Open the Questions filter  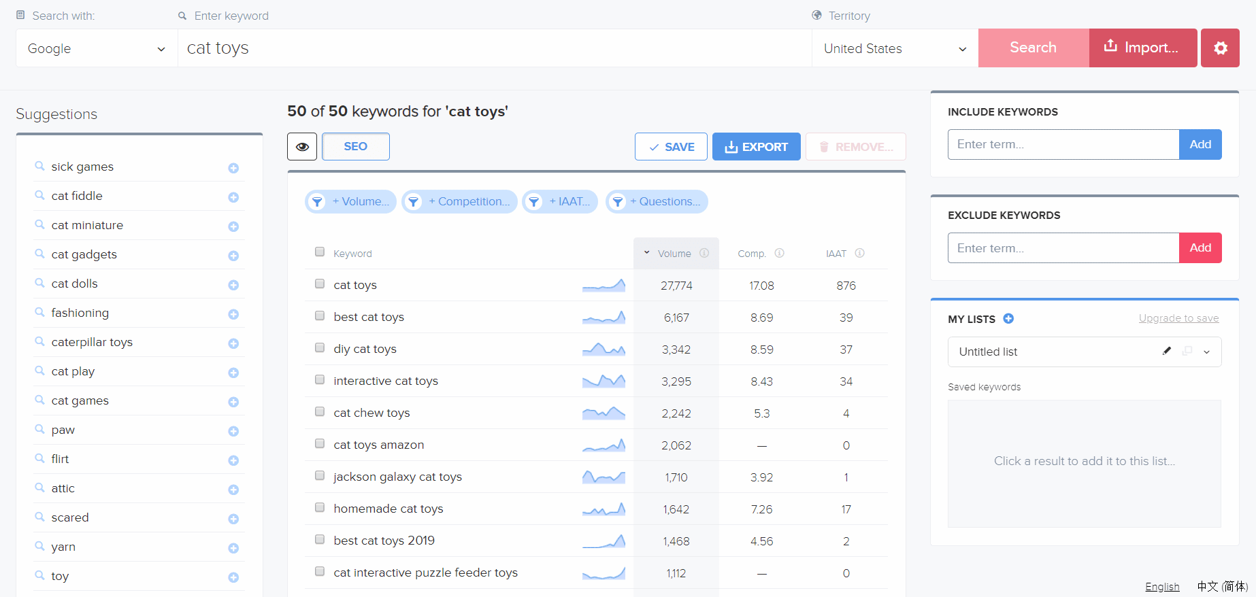point(657,201)
